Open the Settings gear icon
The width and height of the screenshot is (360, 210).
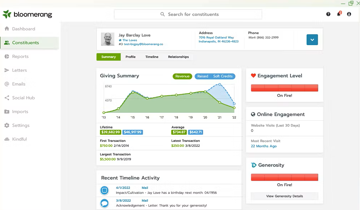pyautogui.click(x=7, y=125)
